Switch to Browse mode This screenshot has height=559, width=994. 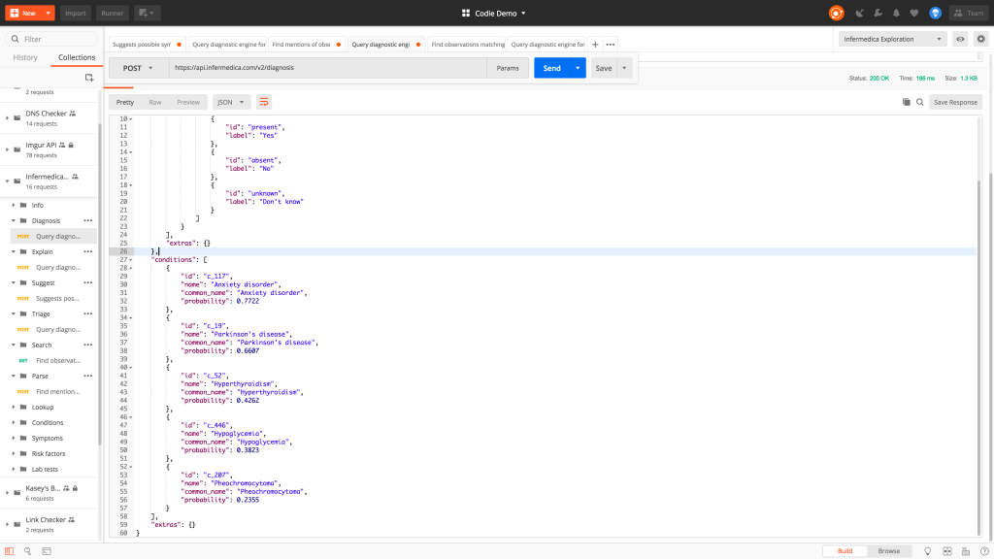[x=889, y=551]
